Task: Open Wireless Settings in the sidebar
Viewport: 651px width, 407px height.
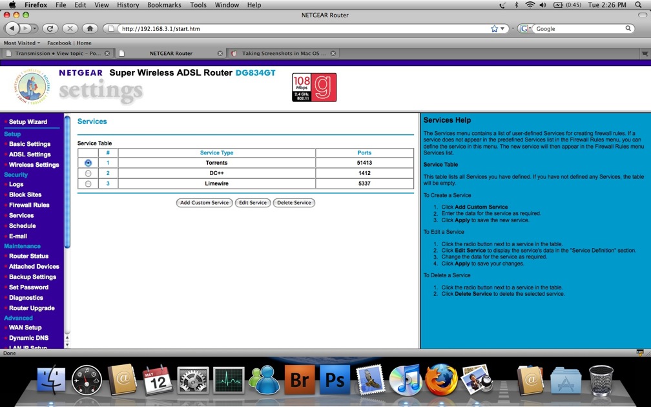Action: (34, 165)
